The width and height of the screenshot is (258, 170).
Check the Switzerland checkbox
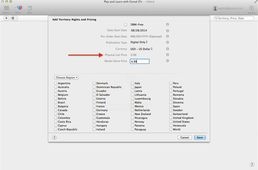(x=171, y=114)
